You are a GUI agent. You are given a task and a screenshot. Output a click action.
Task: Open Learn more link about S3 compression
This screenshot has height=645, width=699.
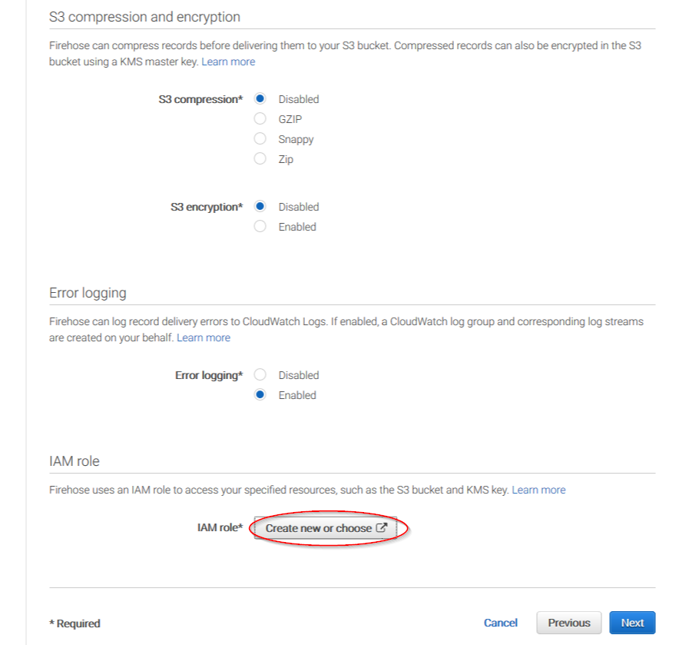(228, 62)
